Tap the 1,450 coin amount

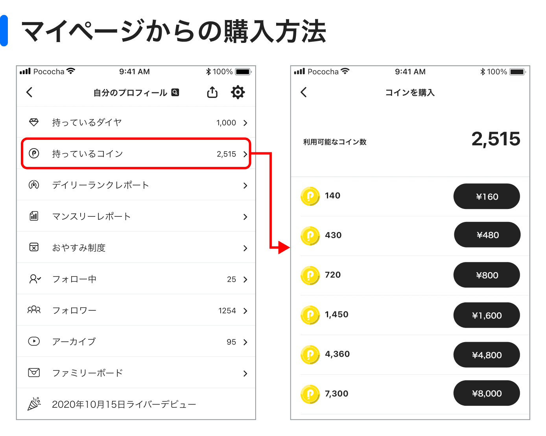[337, 314]
